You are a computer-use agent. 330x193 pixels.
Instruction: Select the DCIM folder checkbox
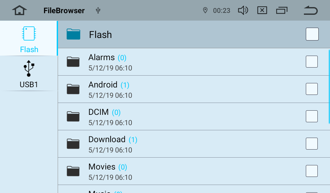pos(312,116)
